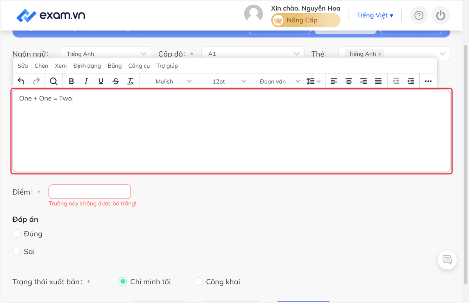Viewport: 469px width, 303px height.
Task: Show more toolbar options (three dots)
Action: tap(428, 81)
